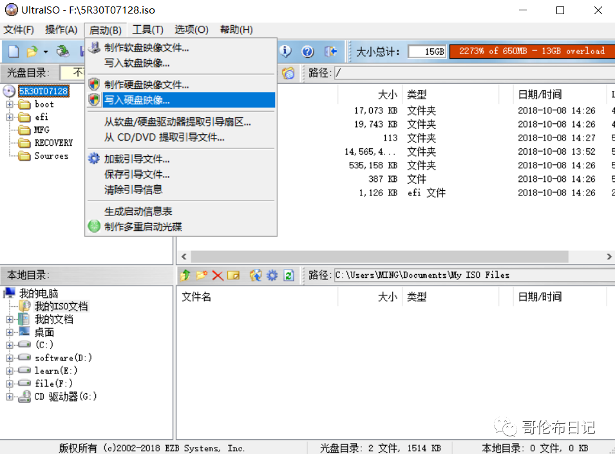Open 操作(A) menu
The height and width of the screenshot is (454, 615).
61,30
